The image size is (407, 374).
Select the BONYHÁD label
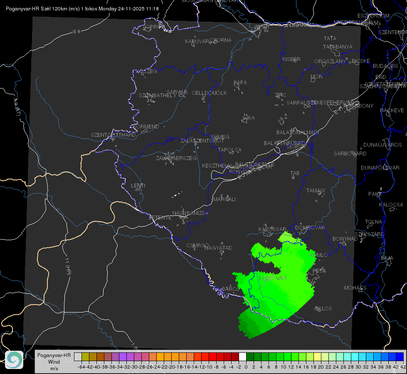(345, 239)
